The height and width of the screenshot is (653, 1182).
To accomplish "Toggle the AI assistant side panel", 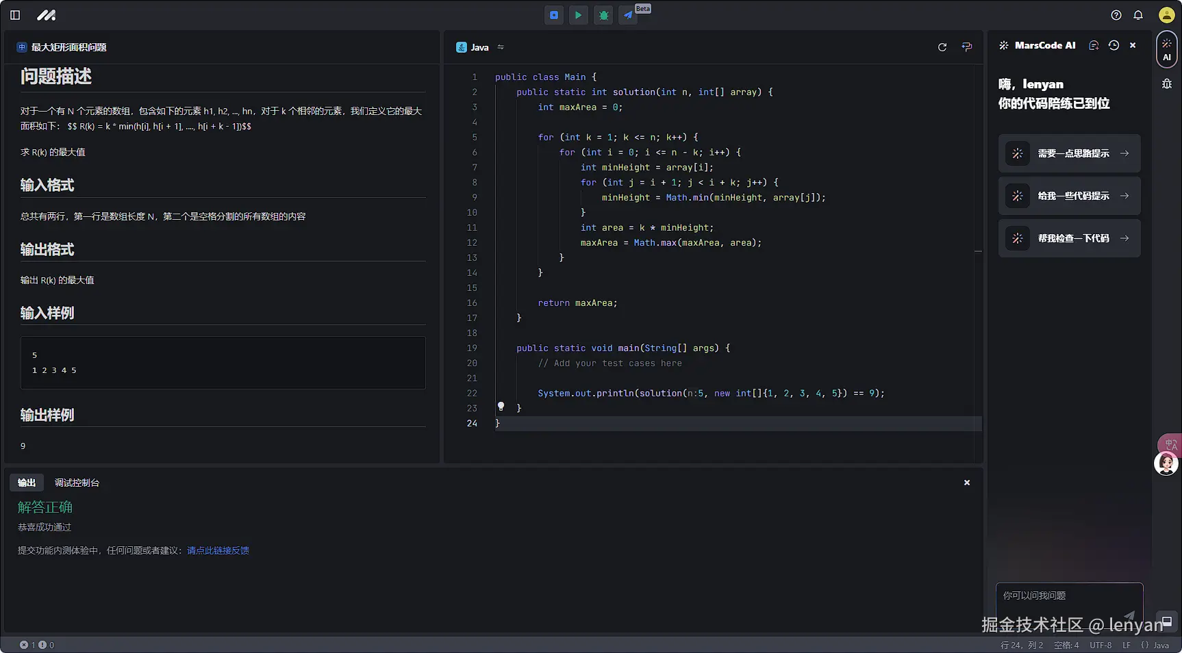I will pos(1167,50).
